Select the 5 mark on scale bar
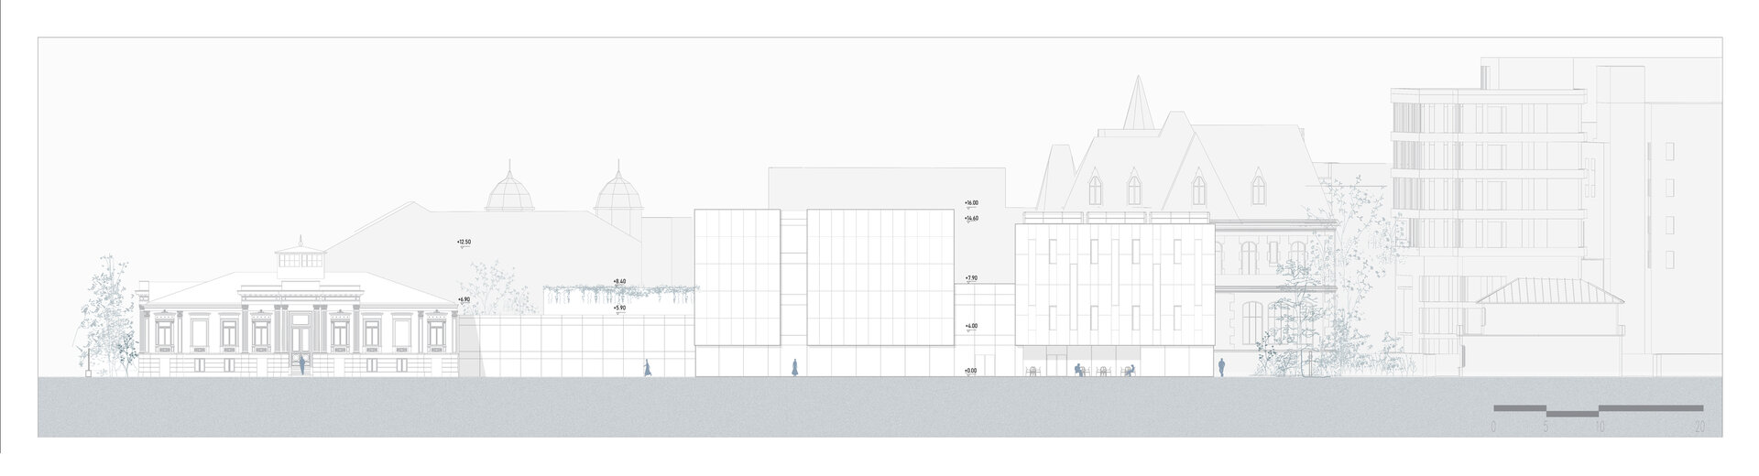1759x476 pixels. click(x=1546, y=427)
